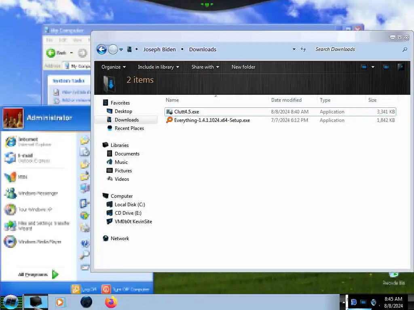
Task: Open the Organize menu
Action: click(x=114, y=67)
